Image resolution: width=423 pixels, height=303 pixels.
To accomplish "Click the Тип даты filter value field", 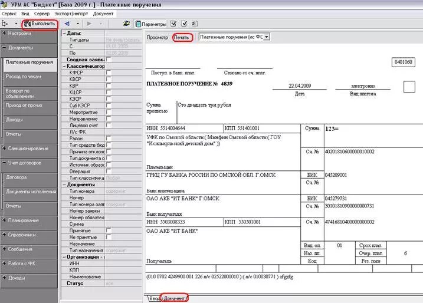I will [x=123, y=40].
